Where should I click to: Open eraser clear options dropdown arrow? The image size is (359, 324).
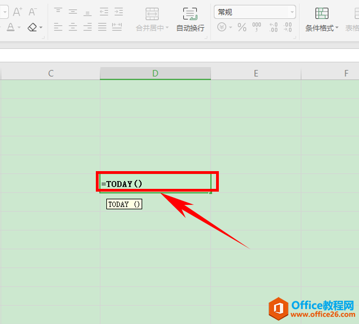pos(41,28)
